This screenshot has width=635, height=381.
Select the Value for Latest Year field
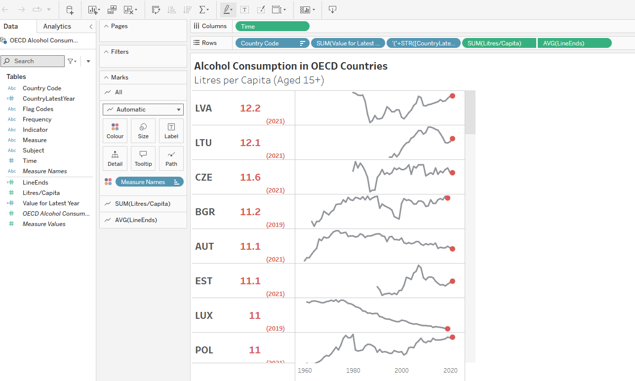pyautogui.click(x=51, y=203)
